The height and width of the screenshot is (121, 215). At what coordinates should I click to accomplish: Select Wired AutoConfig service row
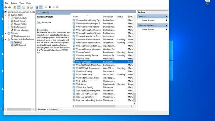pos(103,72)
